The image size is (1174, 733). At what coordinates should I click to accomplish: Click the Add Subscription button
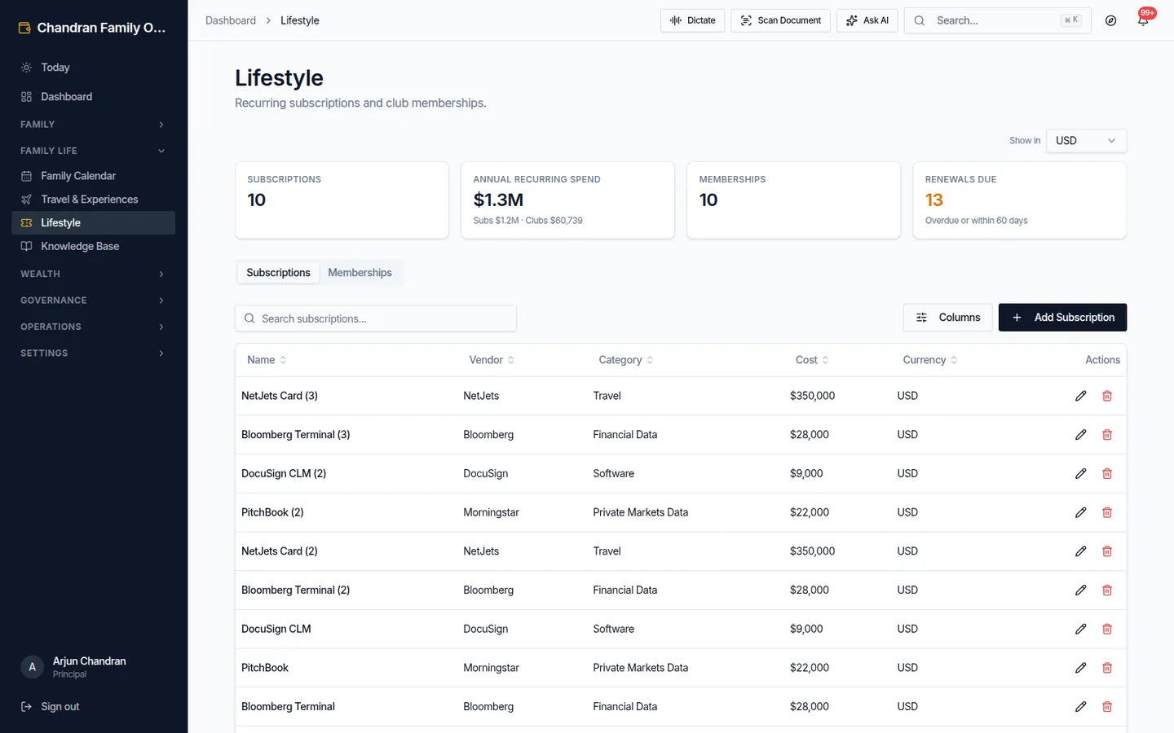[x=1062, y=318]
